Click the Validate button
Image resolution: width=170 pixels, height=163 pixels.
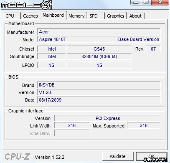(x=118, y=156)
